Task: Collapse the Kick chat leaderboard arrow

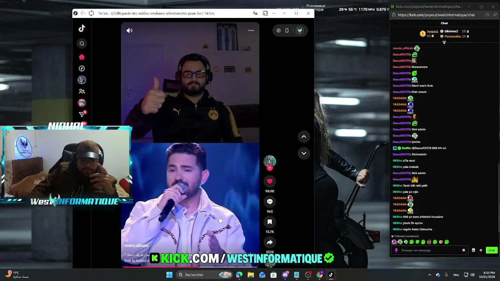Action: point(444,42)
